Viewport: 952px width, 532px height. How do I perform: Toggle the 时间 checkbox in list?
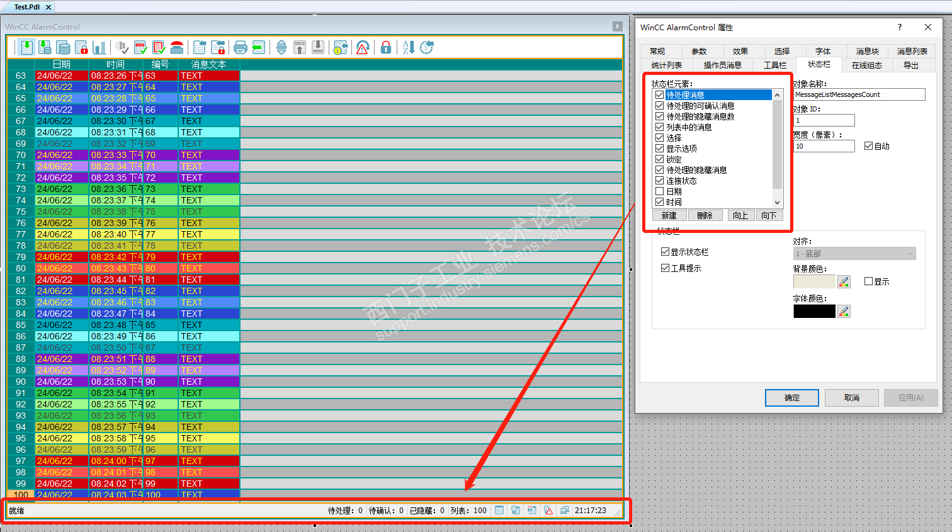coord(660,202)
